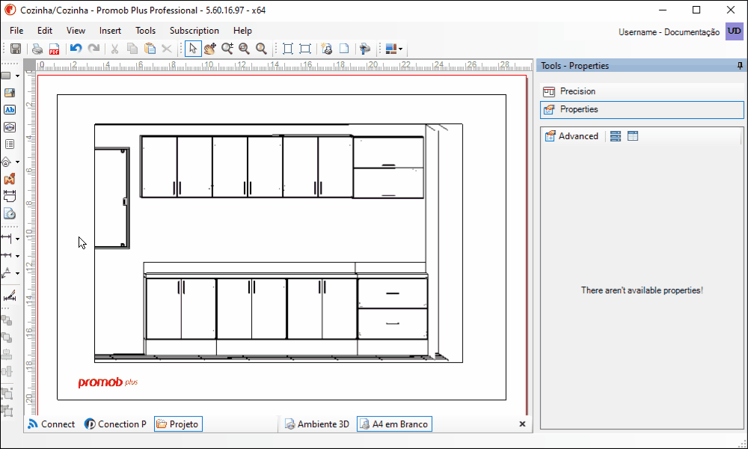The width and height of the screenshot is (748, 449).
Task: Open the Edit menu
Action: pyautogui.click(x=45, y=31)
